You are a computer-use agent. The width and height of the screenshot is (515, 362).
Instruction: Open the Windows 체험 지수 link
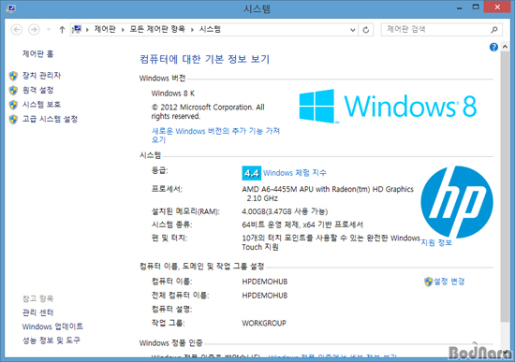(x=295, y=173)
